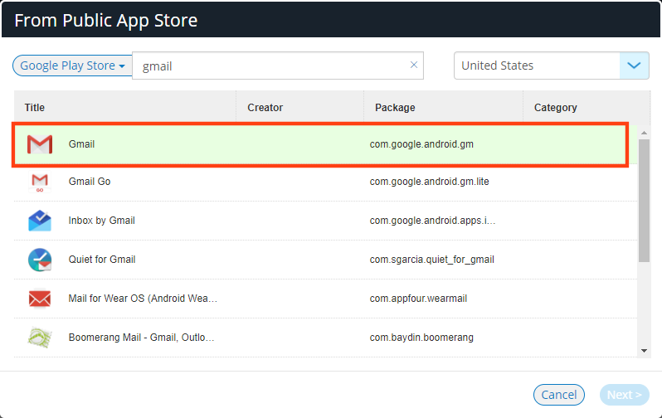The image size is (662, 418).
Task: Select the Inbox by Gmail title
Action: [x=102, y=221]
